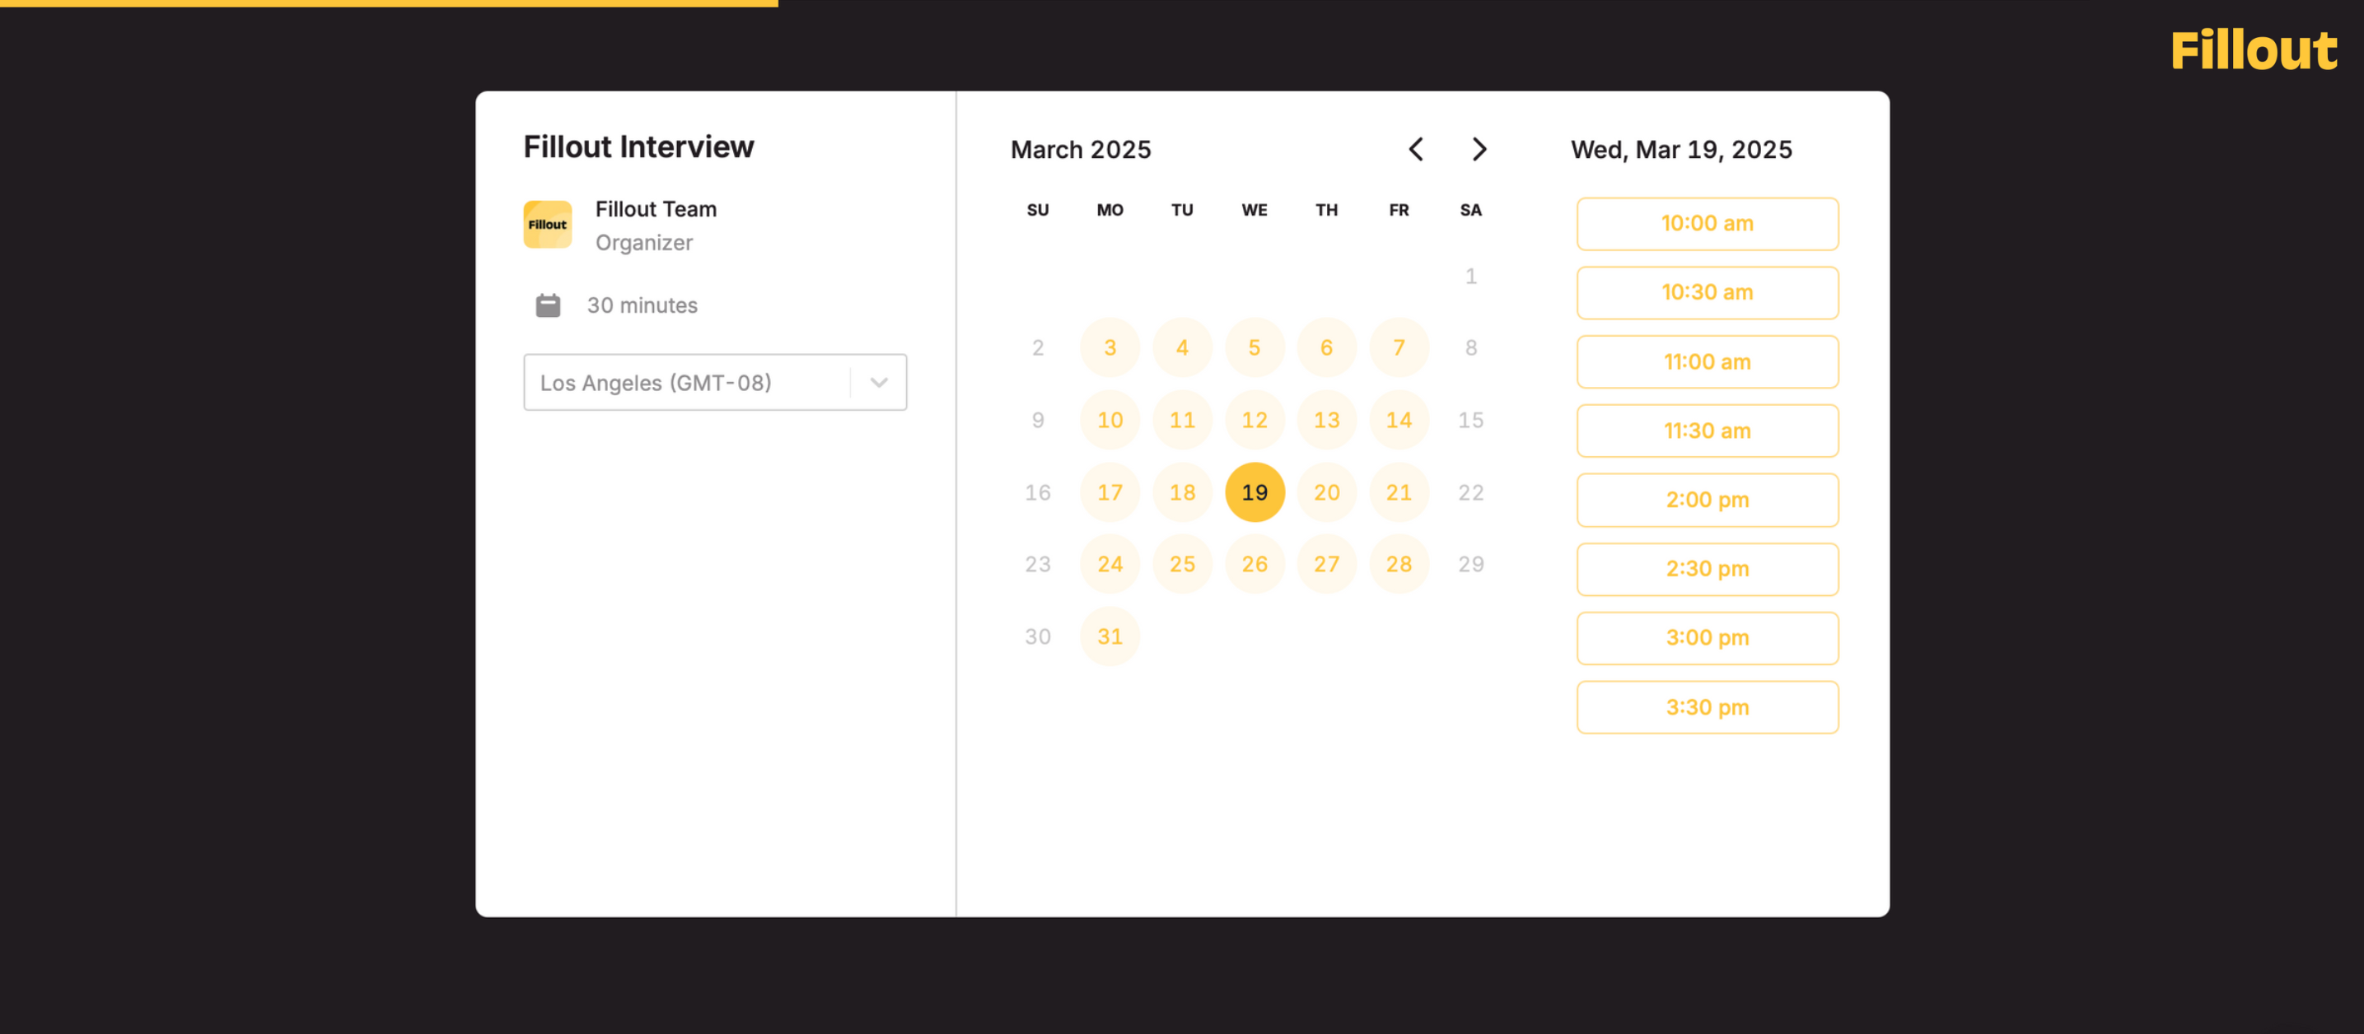Pick the 3:30 pm time slot

tap(1707, 707)
